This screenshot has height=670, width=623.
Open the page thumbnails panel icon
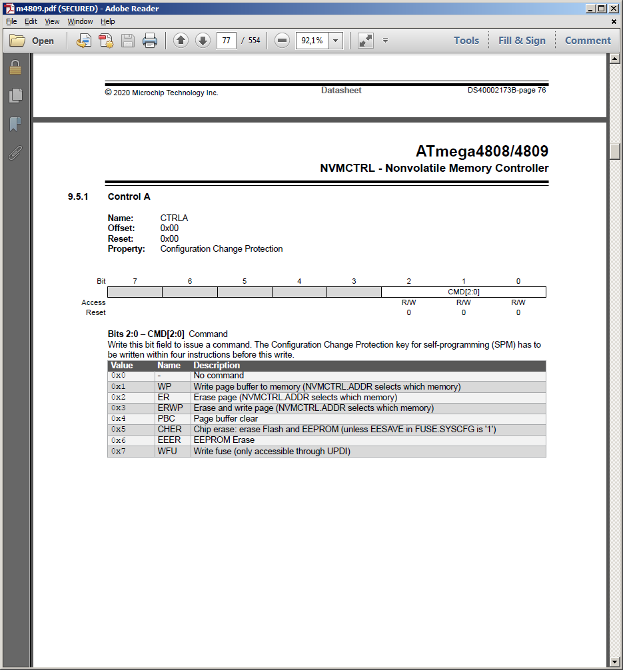point(15,95)
